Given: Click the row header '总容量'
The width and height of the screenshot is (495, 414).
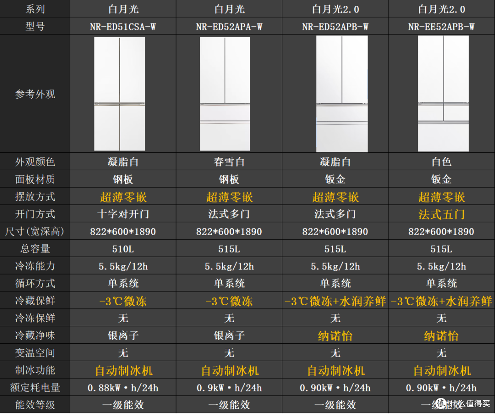Looking at the screenshot, I should 35,249.
